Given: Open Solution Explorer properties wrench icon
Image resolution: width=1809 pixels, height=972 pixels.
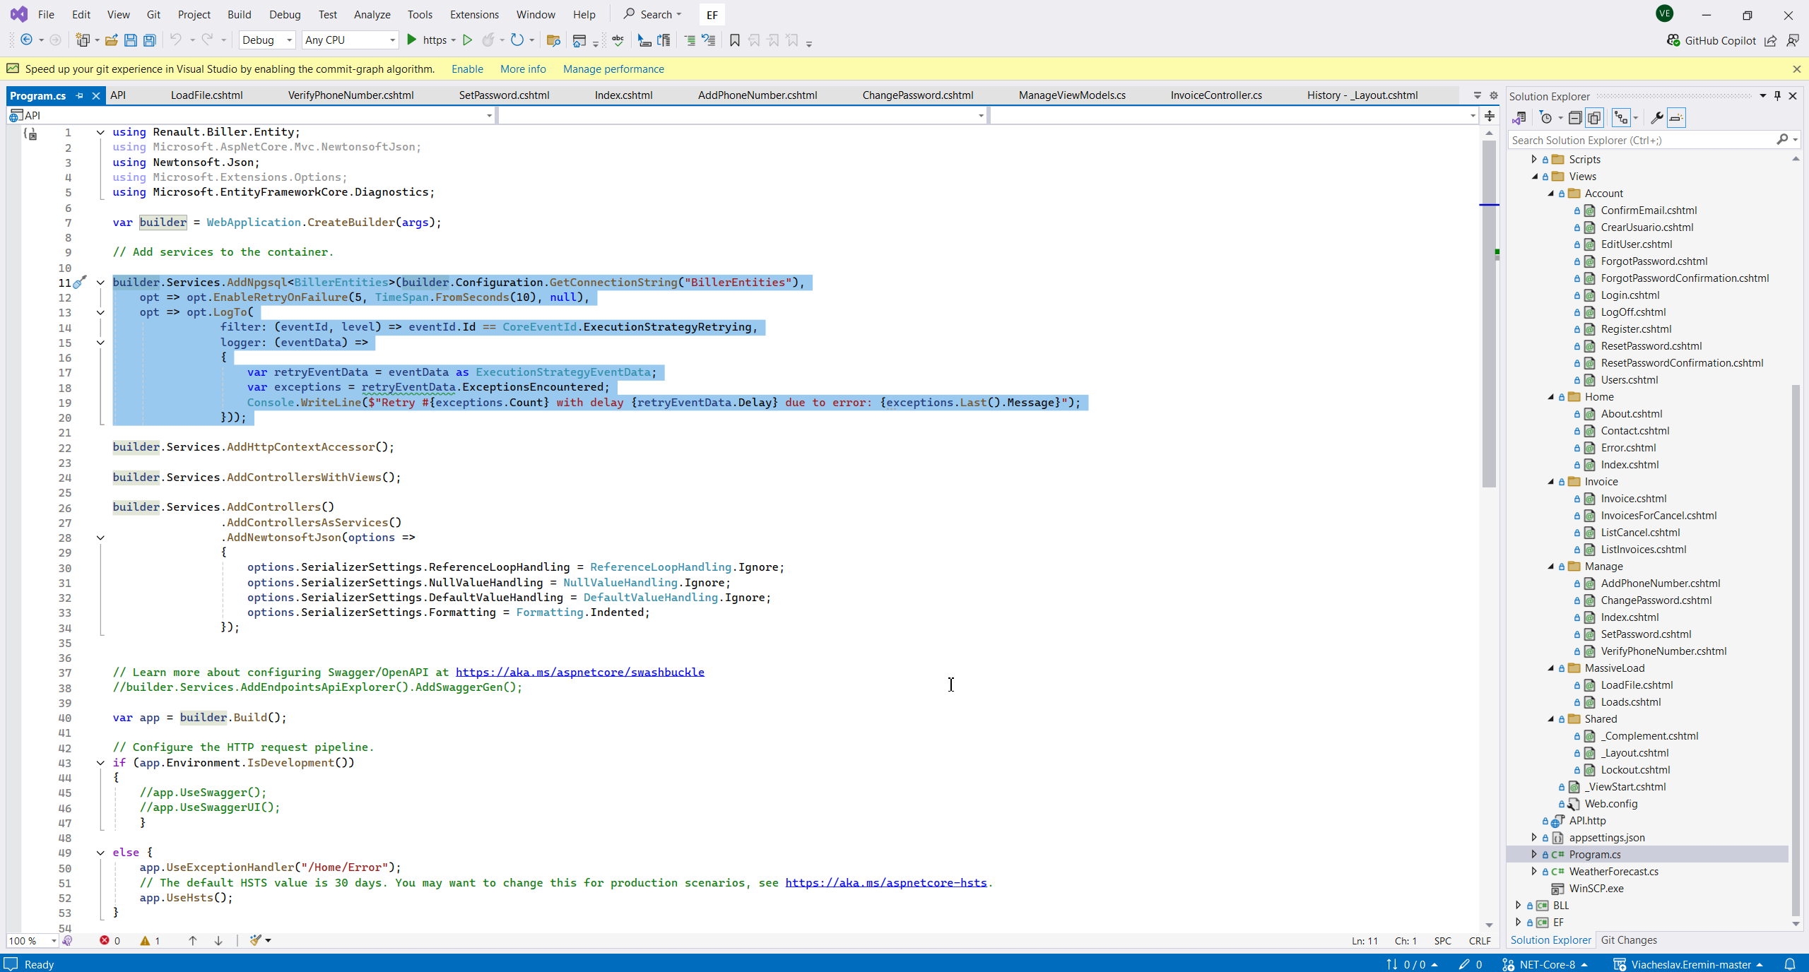Looking at the screenshot, I should 1656,118.
